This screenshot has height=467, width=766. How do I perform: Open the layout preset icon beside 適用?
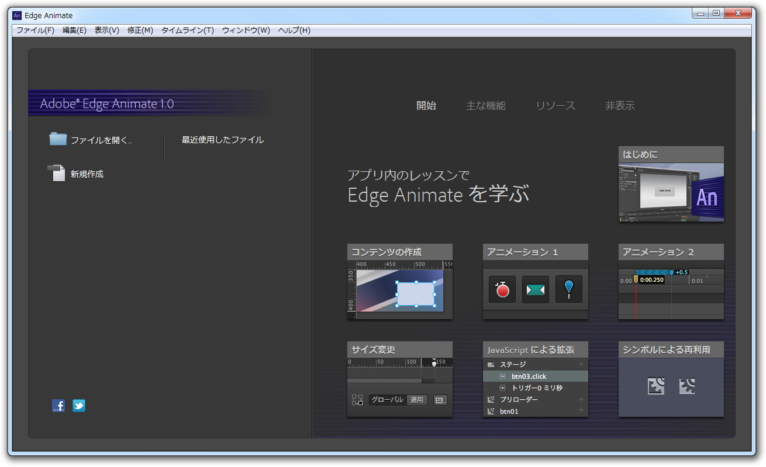click(x=440, y=400)
